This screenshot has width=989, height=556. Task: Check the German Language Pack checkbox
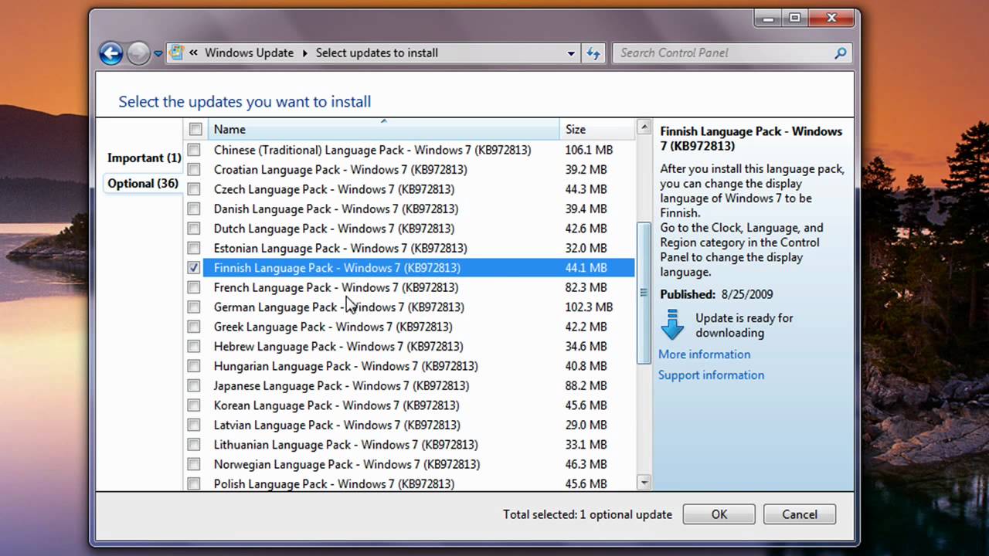[194, 307]
